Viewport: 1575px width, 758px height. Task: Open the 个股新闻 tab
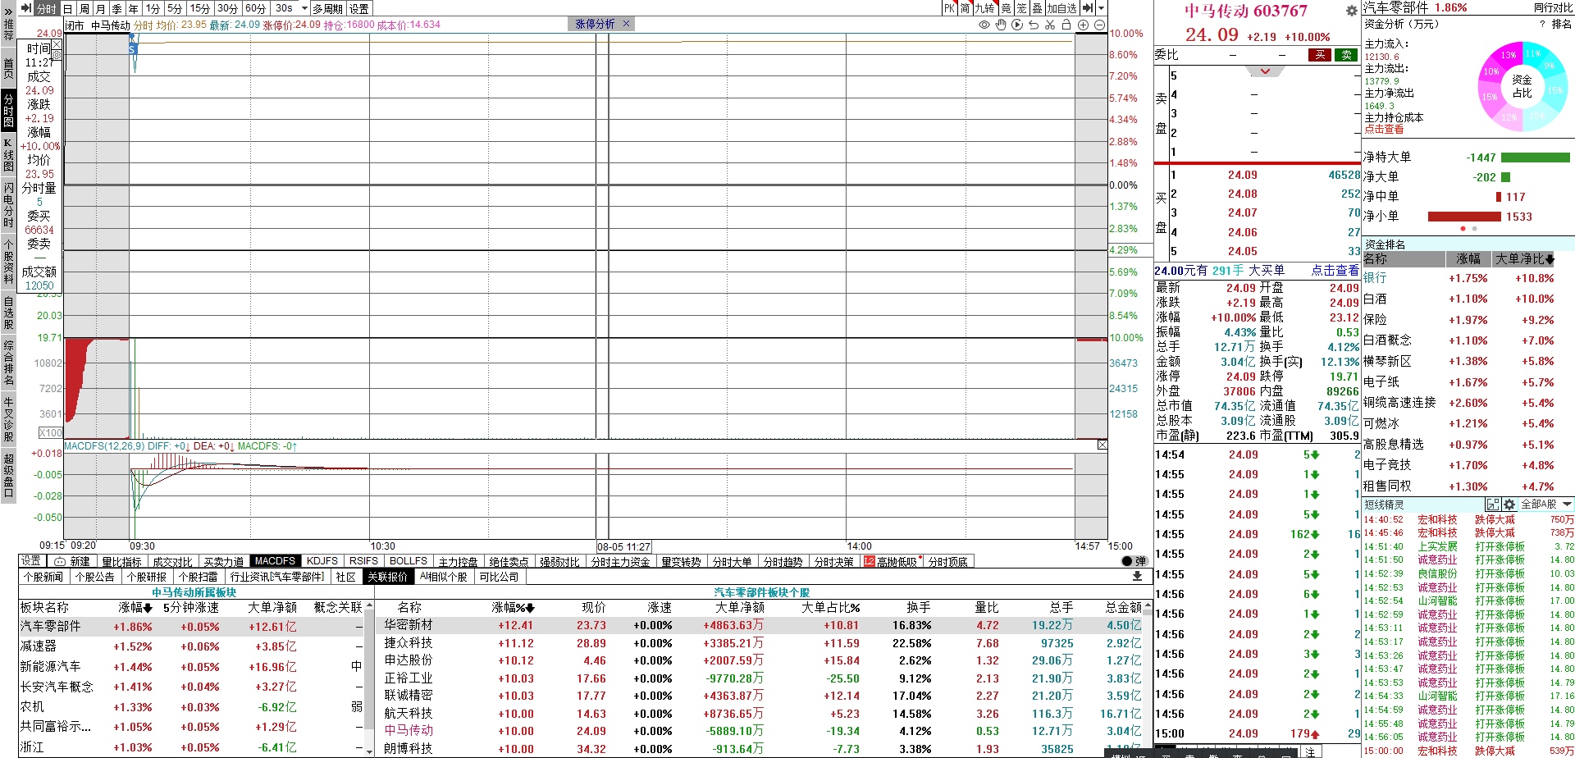coord(43,577)
